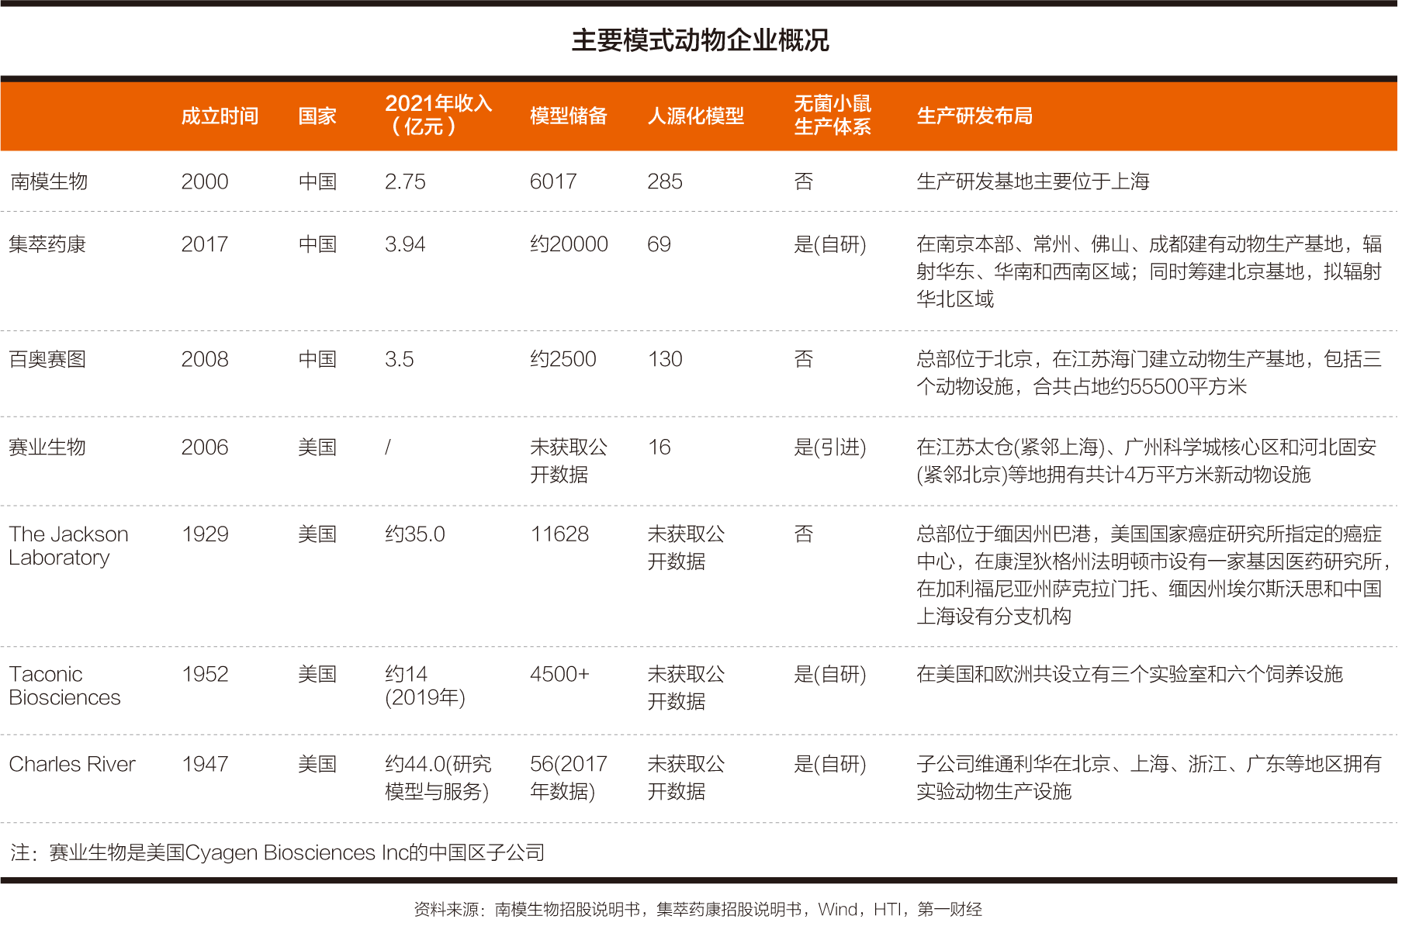Click the 模型储备 column header

click(x=569, y=116)
